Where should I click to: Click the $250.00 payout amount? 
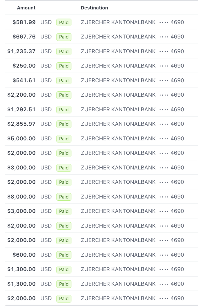(24, 66)
